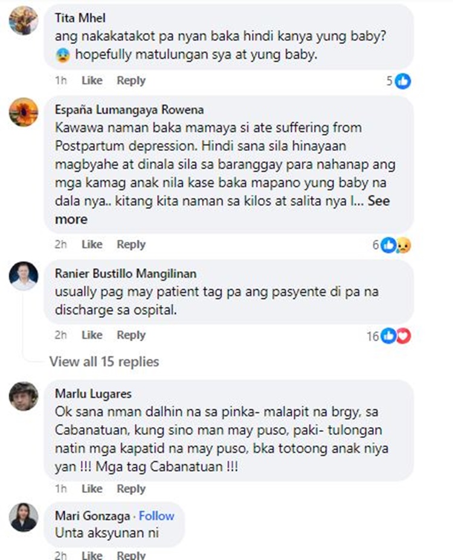The width and height of the screenshot is (453, 560).
Task: Click the like reaction icon on Tita Mhel's comment
Action: point(403,81)
